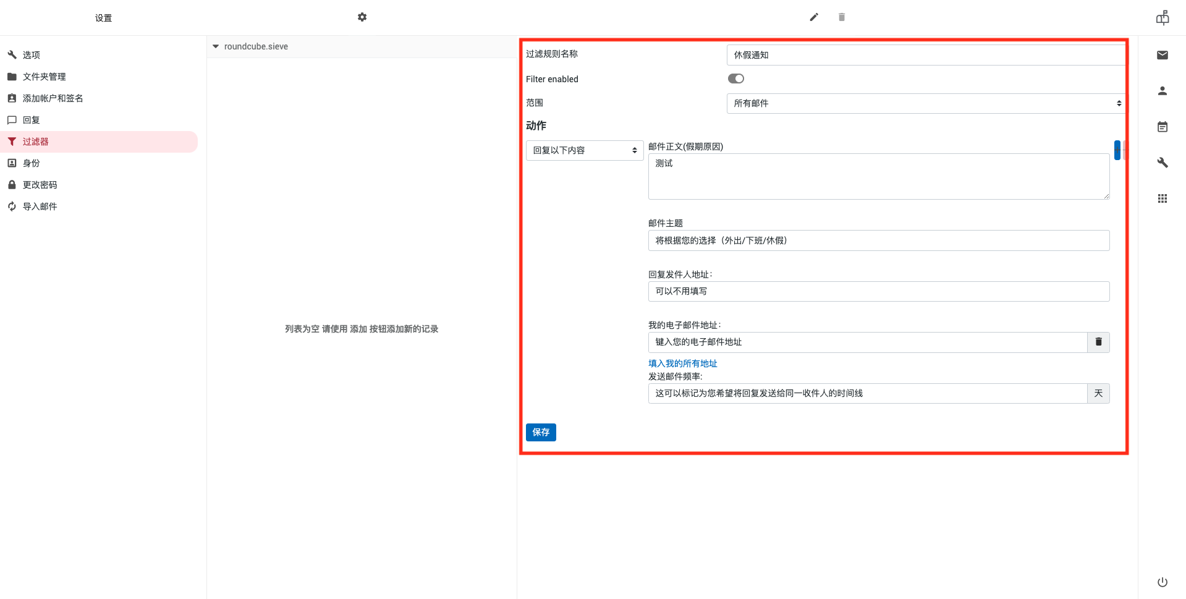The image size is (1186, 599).
Task: Open the action dropdown showing 回复以下内容
Action: click(x=584, y=150)
